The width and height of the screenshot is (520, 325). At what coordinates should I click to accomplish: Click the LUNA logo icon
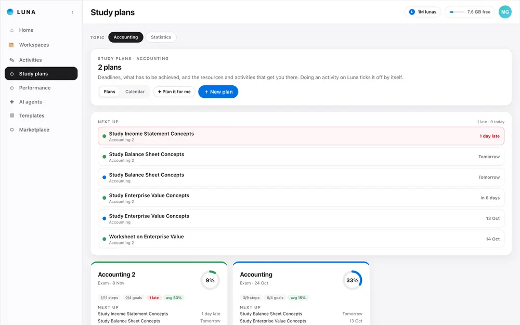10,12
